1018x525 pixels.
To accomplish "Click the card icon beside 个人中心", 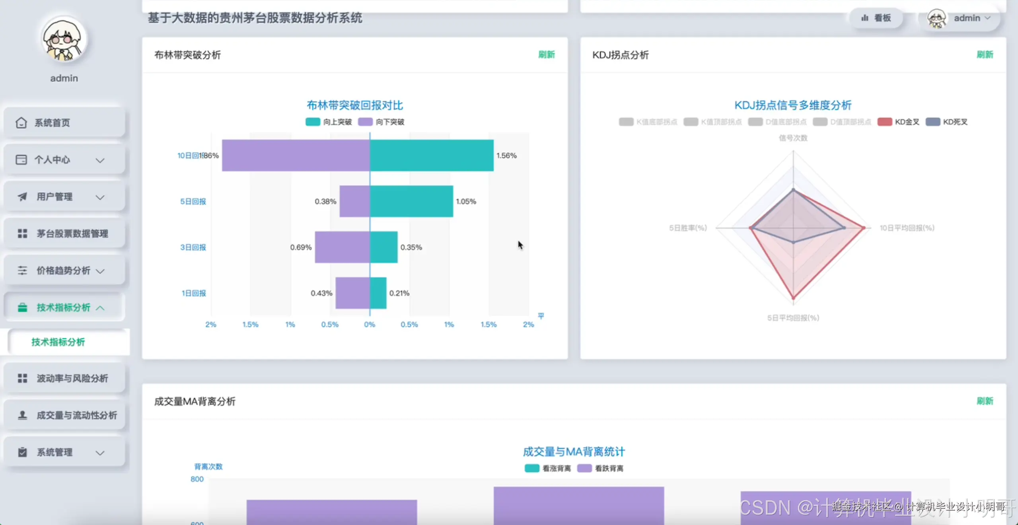I will (x=21, y=160).
